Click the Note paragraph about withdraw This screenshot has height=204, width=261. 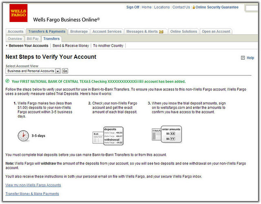(x=126, y=166)
